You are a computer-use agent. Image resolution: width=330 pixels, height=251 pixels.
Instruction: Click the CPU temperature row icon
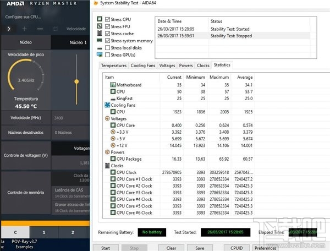tap(113, 91)
